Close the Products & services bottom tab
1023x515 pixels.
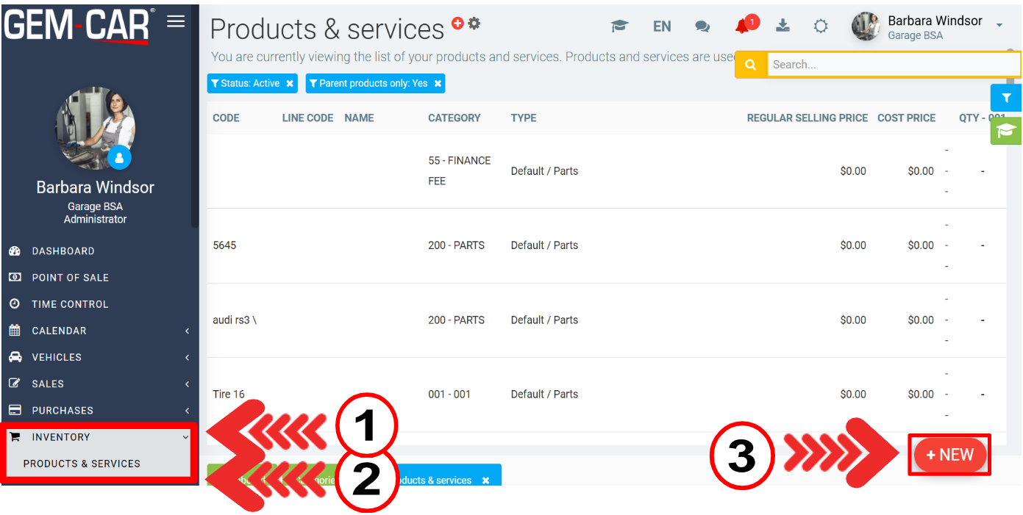[x=485, y=480]
